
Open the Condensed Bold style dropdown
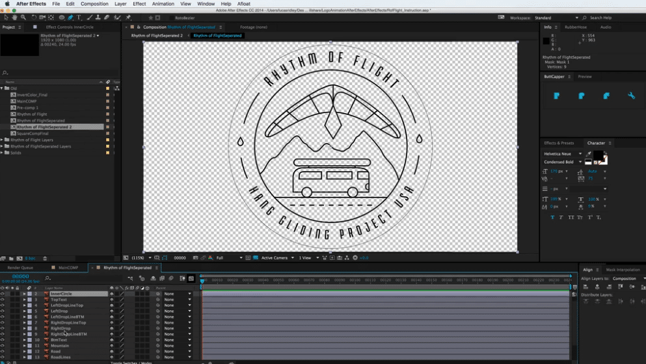[562, 162]
